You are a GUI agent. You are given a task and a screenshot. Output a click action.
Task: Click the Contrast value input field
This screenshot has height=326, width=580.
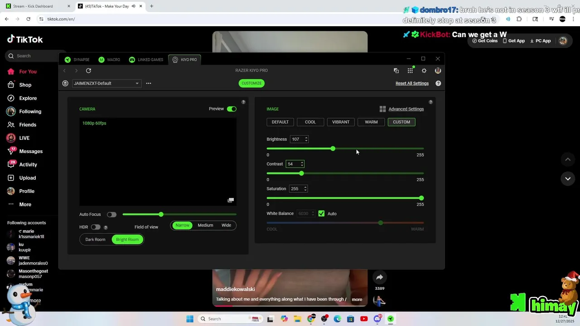(x=293, y=164)
